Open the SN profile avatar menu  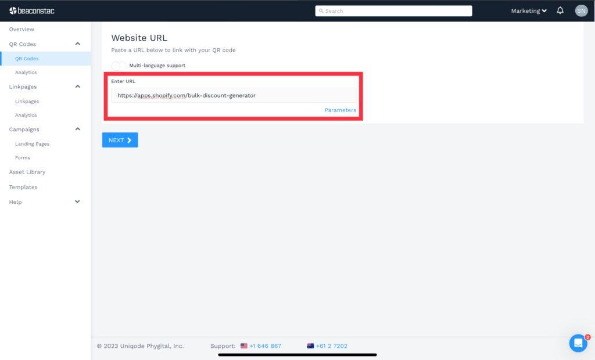click(x=581, y=10)
